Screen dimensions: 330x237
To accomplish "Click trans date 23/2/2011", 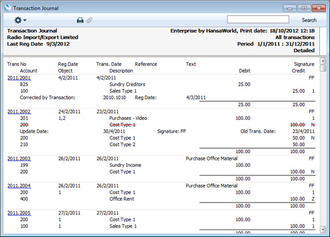I will tap(107, 112).
